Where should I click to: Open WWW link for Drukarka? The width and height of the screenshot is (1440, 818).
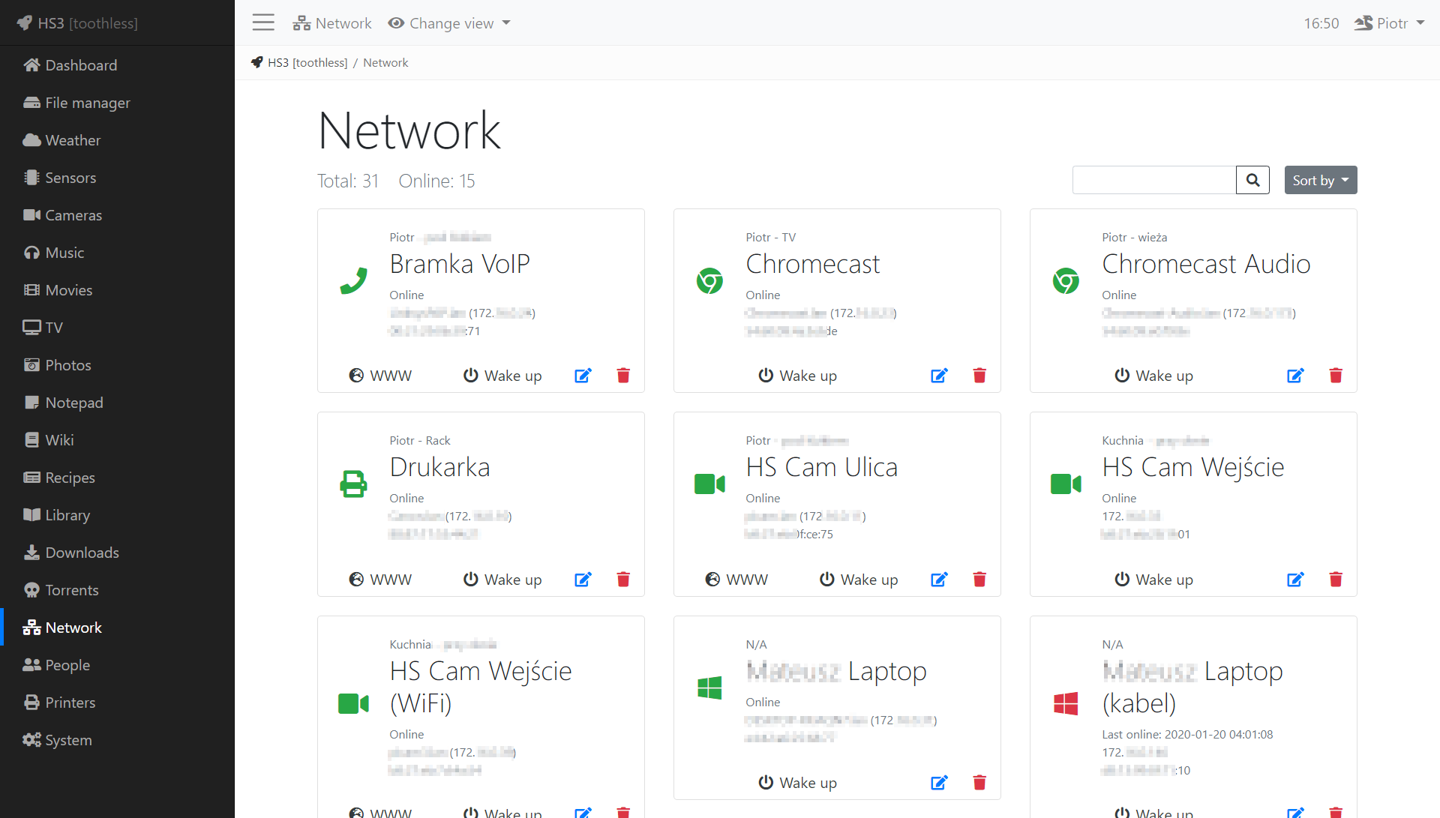[380, 580]
